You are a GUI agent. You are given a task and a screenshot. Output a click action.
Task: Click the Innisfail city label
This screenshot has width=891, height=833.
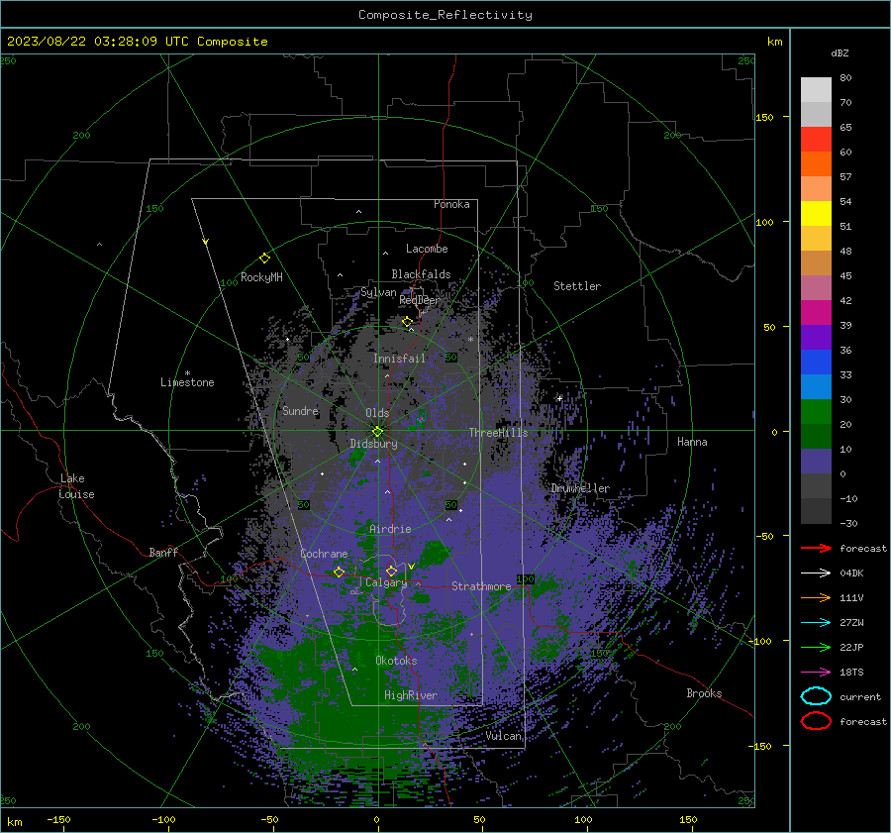[x=400, y=359]
